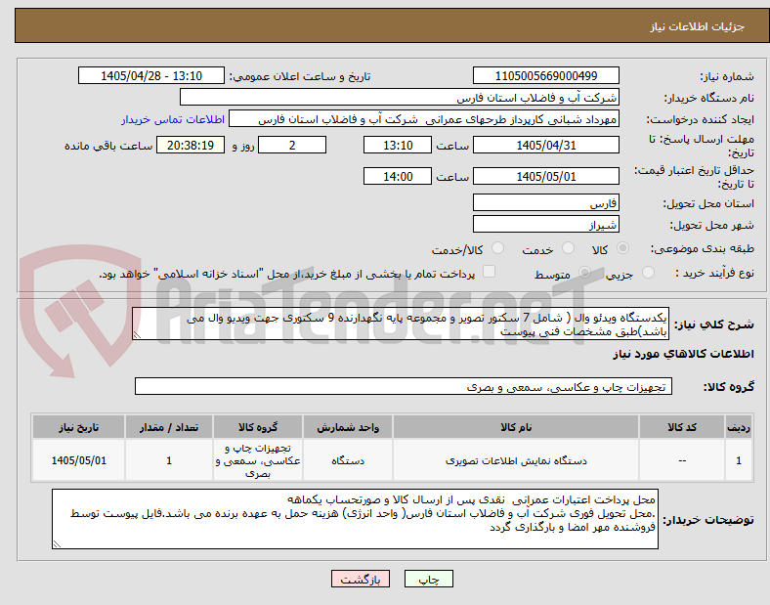Click the بازگشت back button
Image resolution: width=770 pixels, height=605 pixels.
361,579
